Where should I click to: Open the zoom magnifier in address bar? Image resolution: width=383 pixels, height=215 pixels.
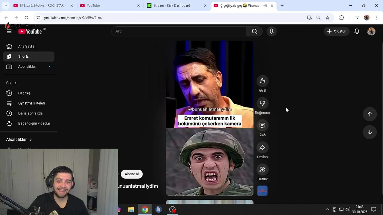tap(318, 18)
